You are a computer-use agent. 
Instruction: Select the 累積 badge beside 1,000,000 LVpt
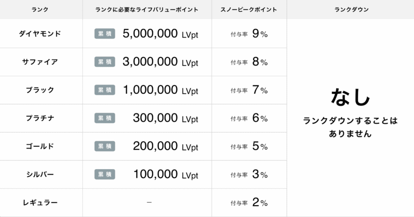105,90
